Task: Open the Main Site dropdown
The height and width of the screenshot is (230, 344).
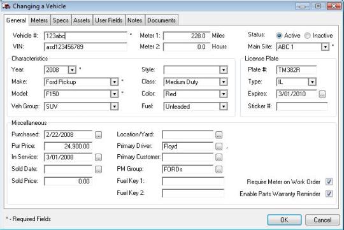Action: coord(326,47)
